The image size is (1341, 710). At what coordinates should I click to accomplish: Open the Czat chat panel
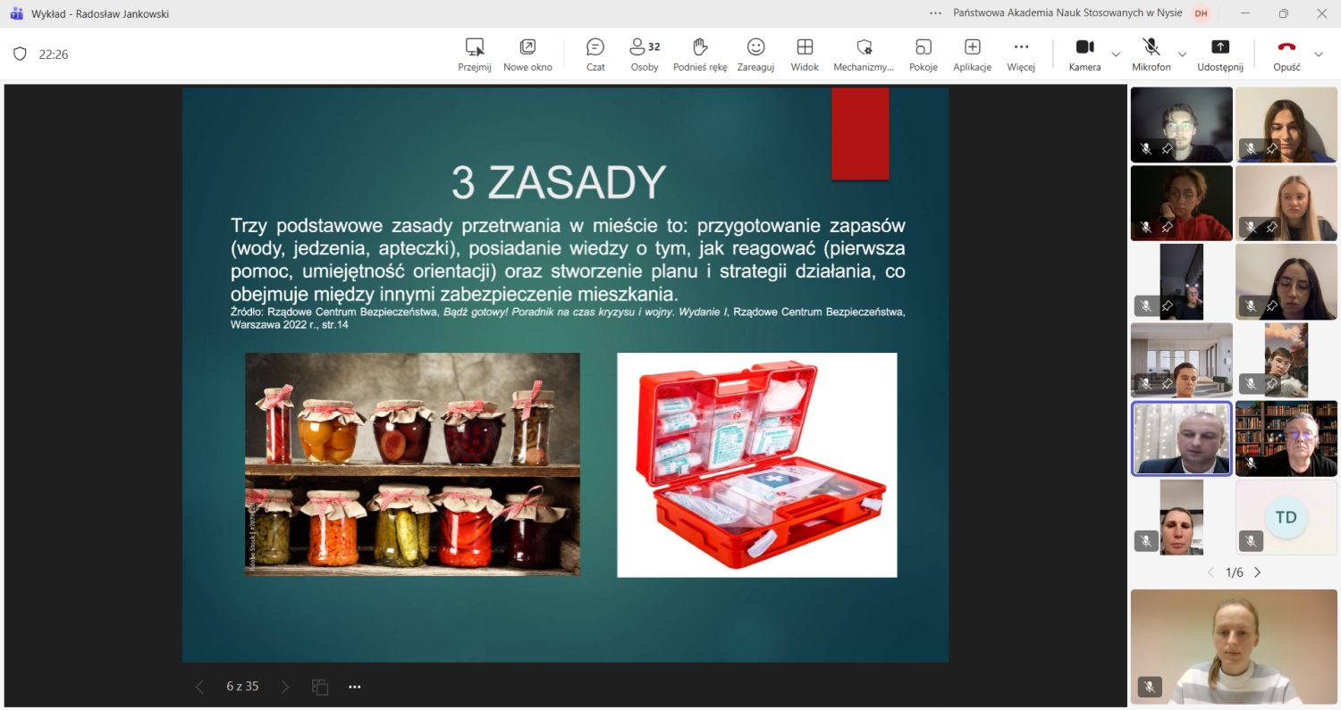[595, 54]
